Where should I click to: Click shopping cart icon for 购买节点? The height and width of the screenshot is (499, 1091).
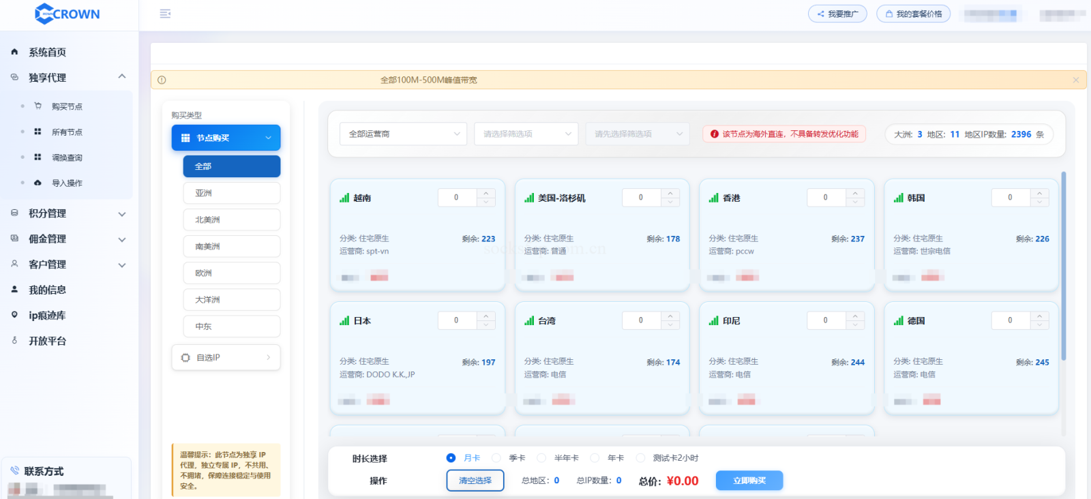tap(38, 106)
